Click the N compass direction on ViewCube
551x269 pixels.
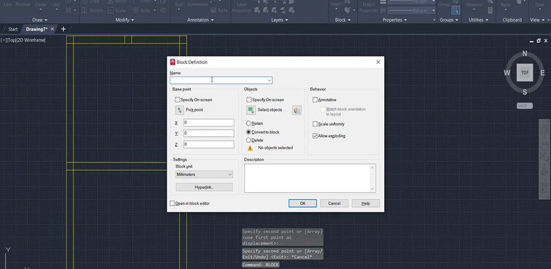(525, 53)
